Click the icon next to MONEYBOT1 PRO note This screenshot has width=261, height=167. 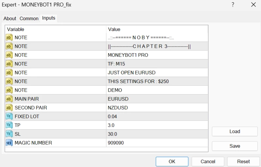pyautogui.click(x=9, y=55)
